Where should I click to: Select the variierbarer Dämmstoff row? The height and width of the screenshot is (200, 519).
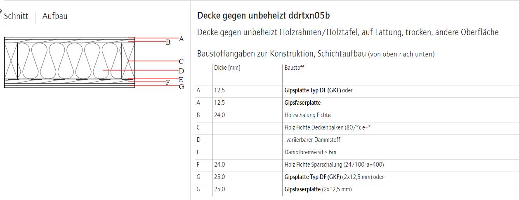(x=357, y=140)
